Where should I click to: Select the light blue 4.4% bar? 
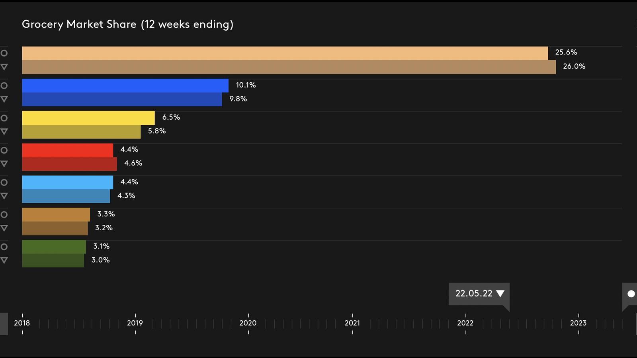click(x=68, y=182)
